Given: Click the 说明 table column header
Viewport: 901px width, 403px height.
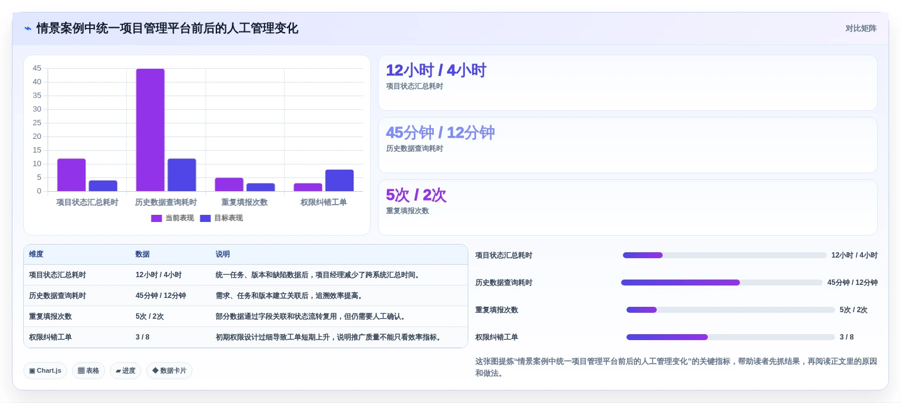Looking at the screenshot, I should pyautogui.click(x=223, y=254).
